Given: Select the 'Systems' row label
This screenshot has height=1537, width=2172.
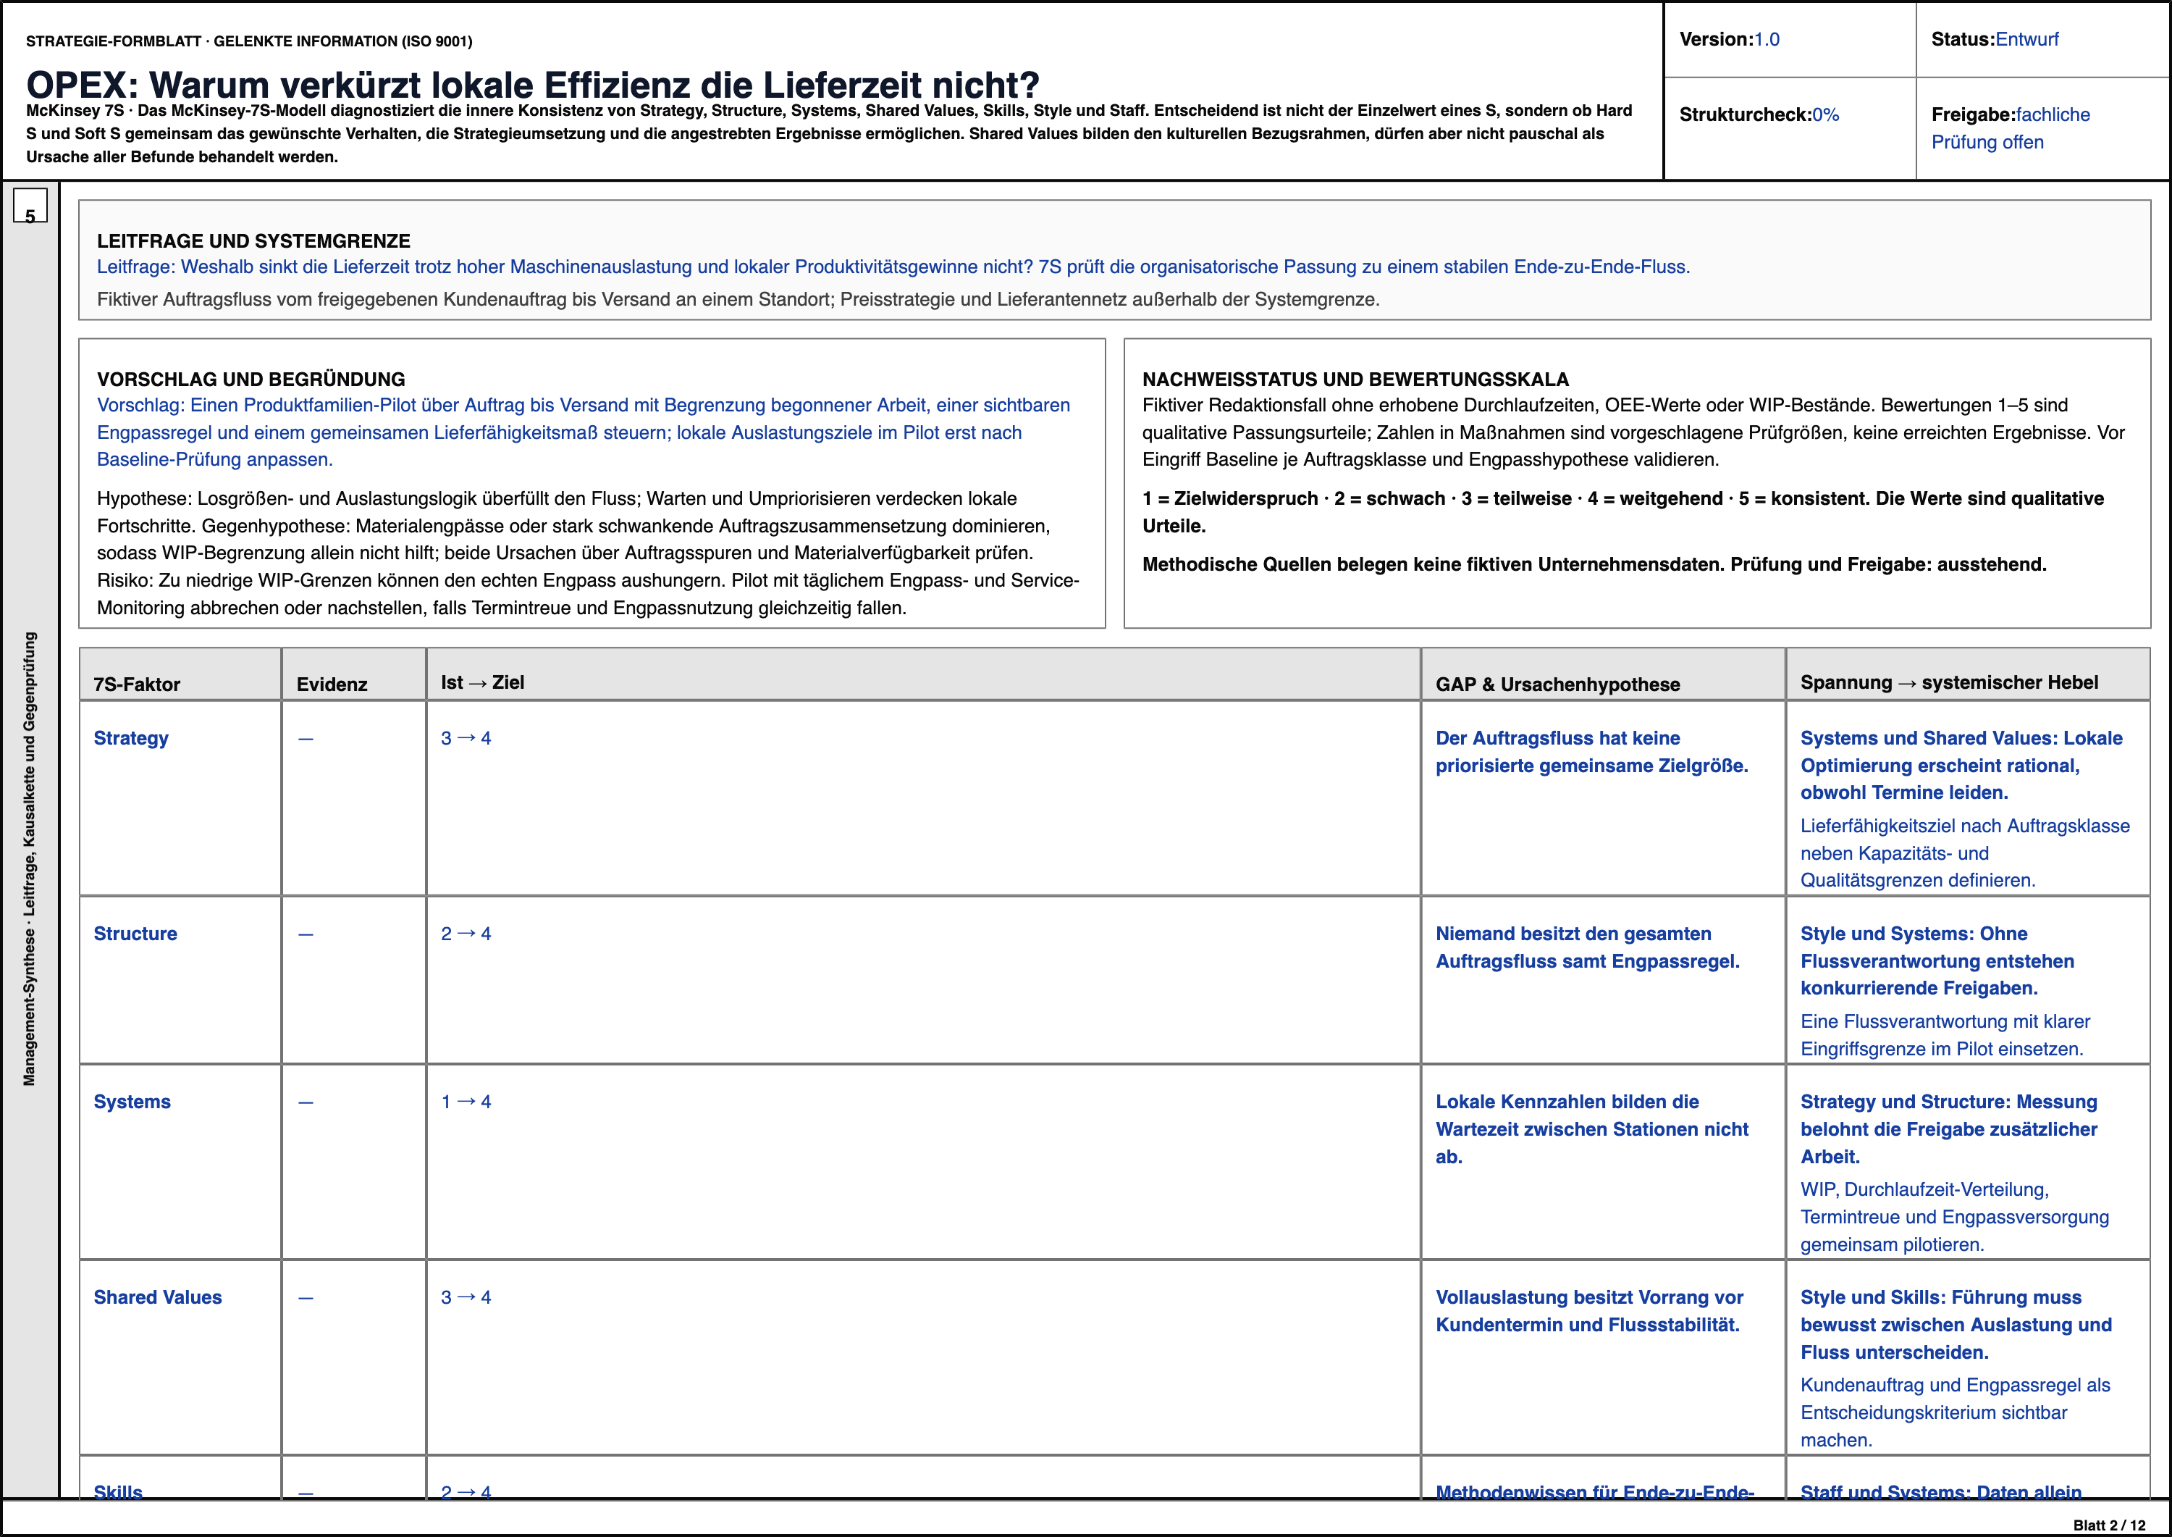Looking at the screenshot, I should click(x=132, y=1102).
